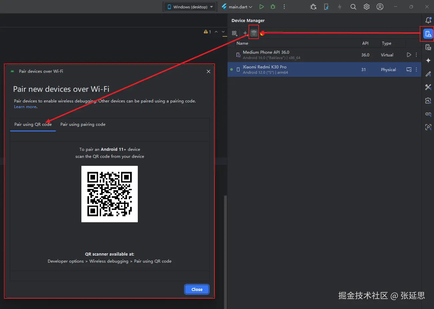The image size is (434, 309).
Task: Click the pairing QR code image
Action: coord(109,194)
